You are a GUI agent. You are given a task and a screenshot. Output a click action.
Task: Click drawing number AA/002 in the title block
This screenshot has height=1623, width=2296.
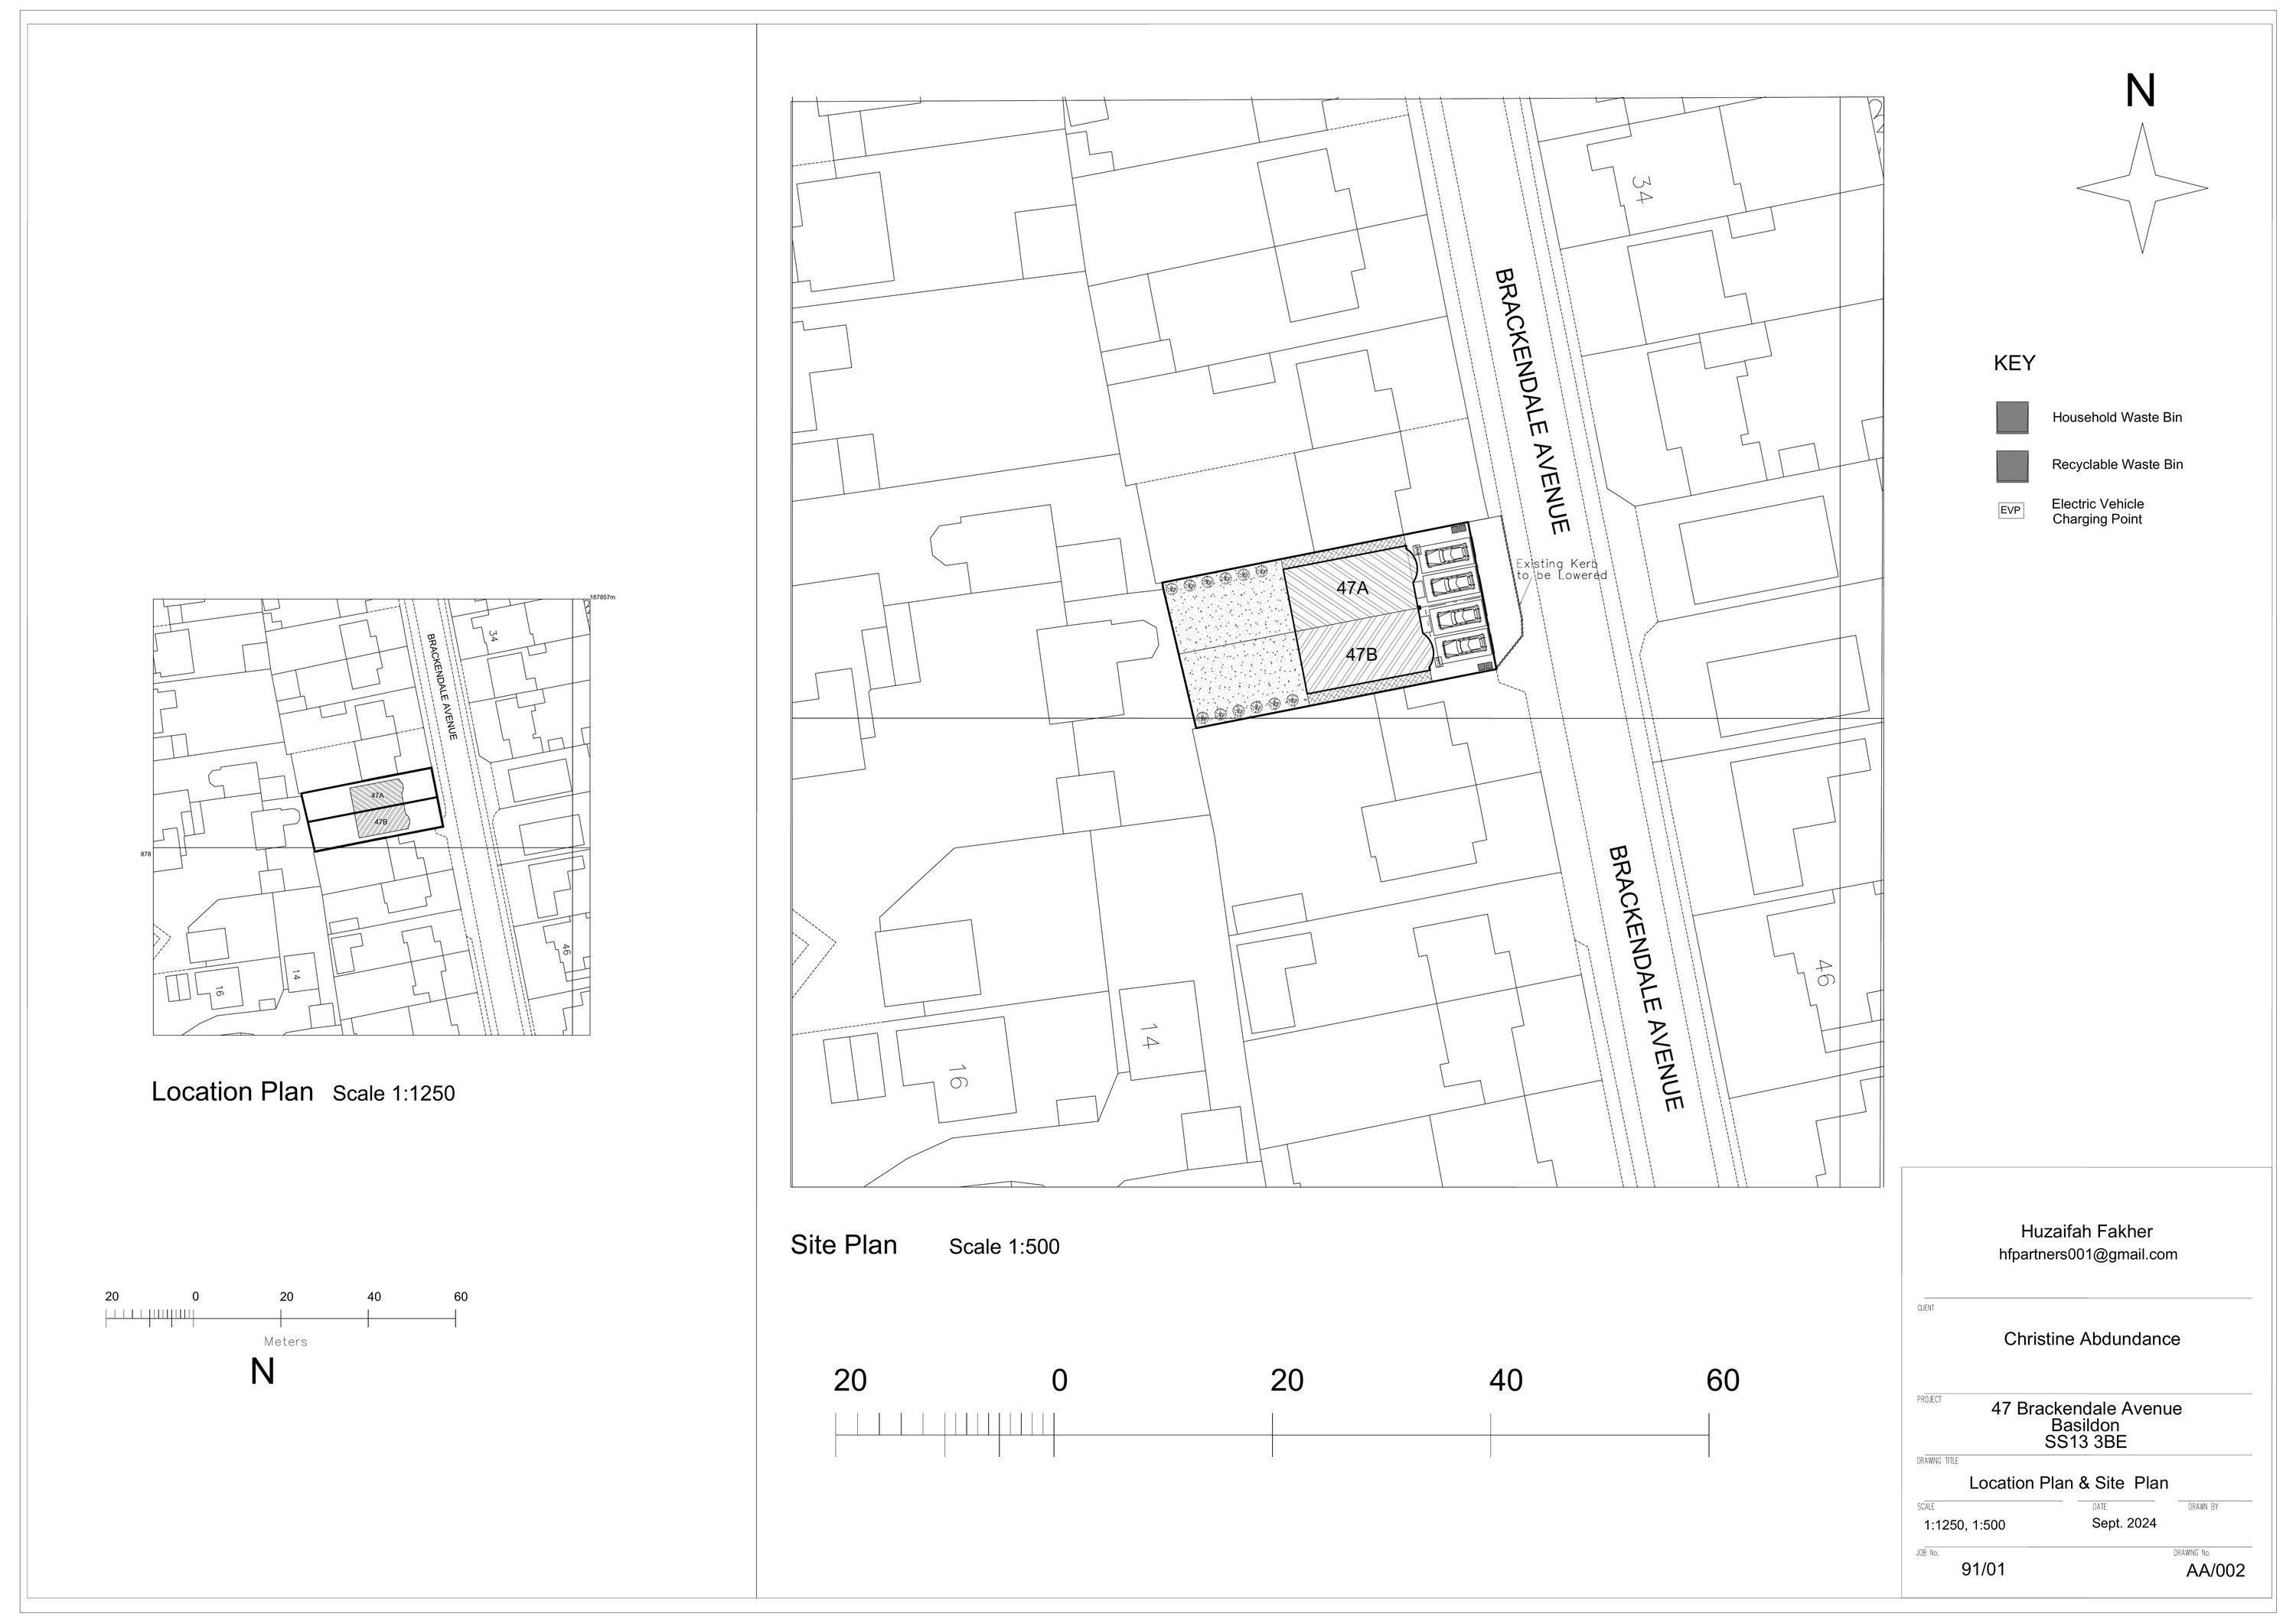click(x=2215, y=1570)
